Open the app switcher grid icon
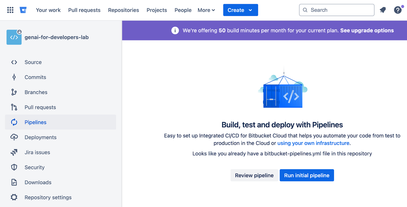Viewport: 407px width, 207px height. pyautogui.click(x=10, y=10)
